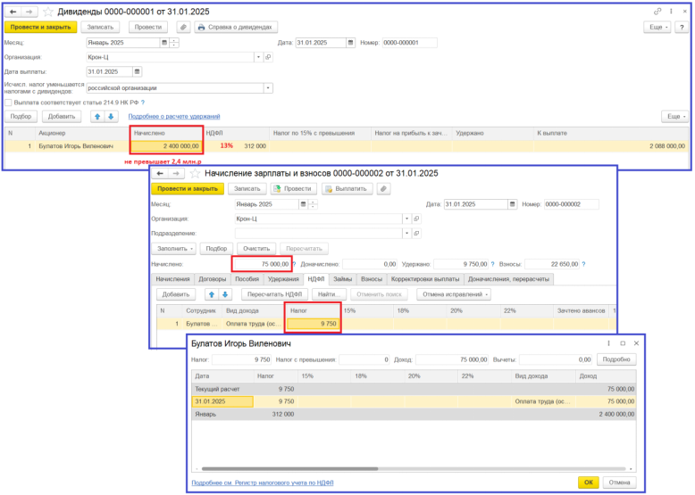The height and width of the screenshot is (495, 695).
Task: Copy link icon in Дивиденды title bar
Action: click(657, 12)
